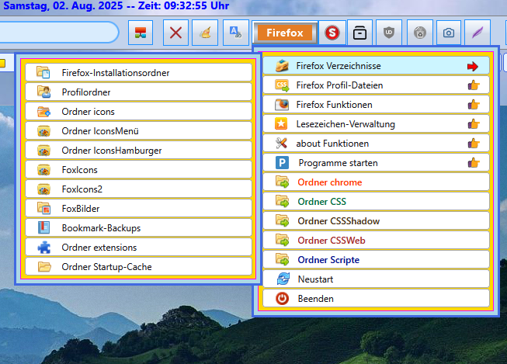Click the orange Firefox menu button

click(283, 33)
